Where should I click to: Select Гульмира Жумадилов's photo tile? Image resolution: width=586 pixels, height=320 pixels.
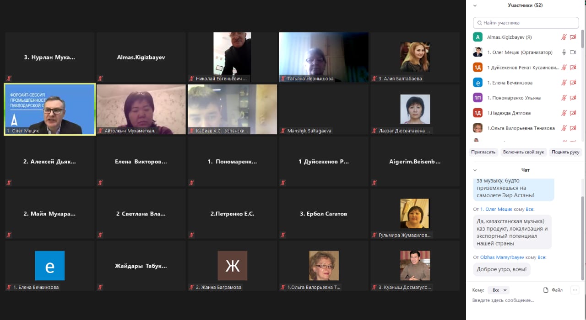pyautogui.click(x=415, y=214)
